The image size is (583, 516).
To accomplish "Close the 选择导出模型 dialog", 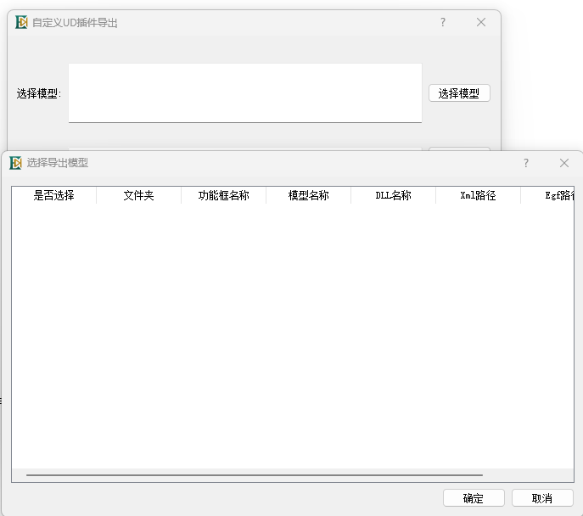I will point(564,163).
